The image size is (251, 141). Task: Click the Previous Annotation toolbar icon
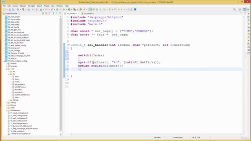[110, 9]
